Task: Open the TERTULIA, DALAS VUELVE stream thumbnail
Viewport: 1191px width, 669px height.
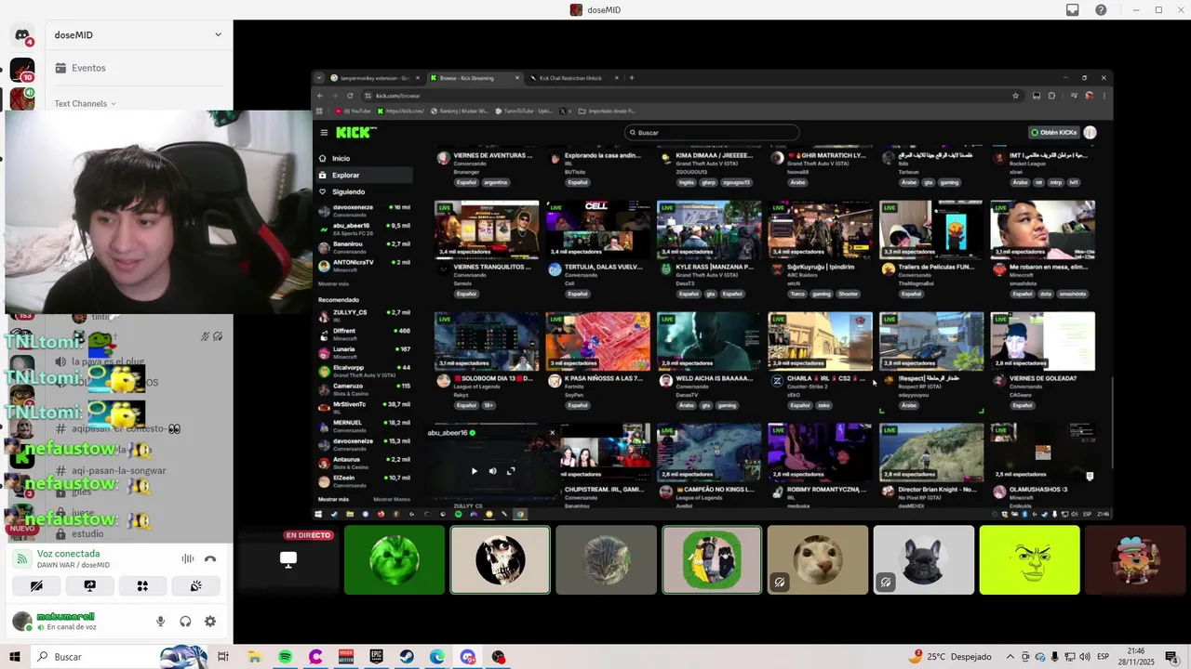Action: [x=597, y=230]
